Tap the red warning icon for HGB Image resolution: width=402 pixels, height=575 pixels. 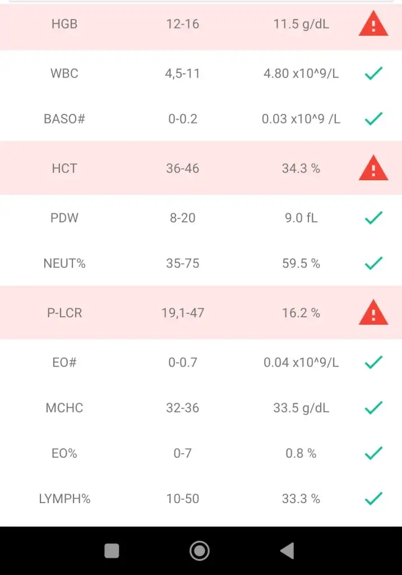click(x=373, y=24)
